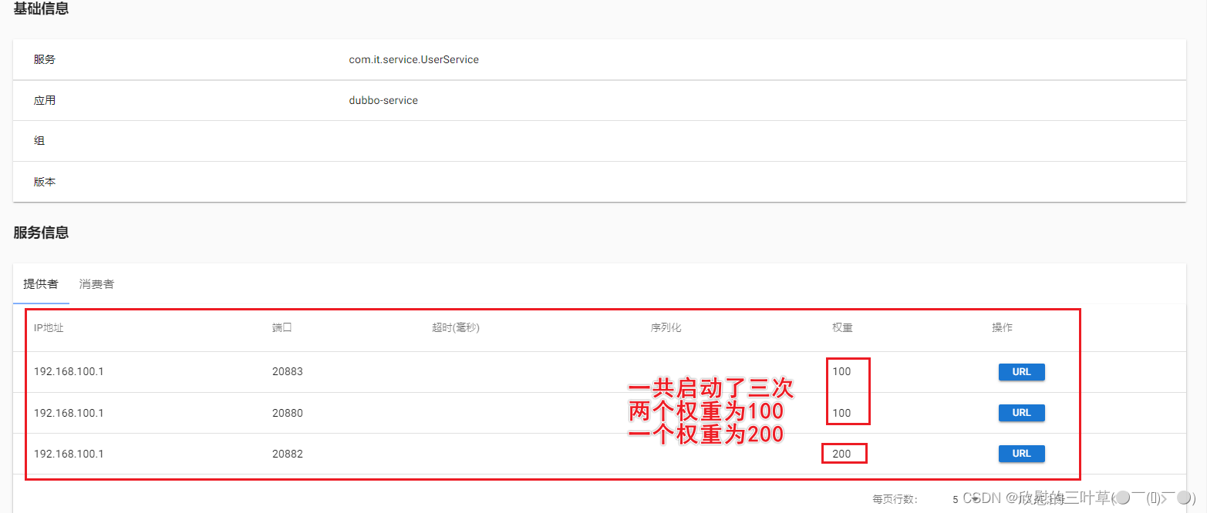
Task: Switch to the 消费者 tab
Action: [x=96, y=284]
